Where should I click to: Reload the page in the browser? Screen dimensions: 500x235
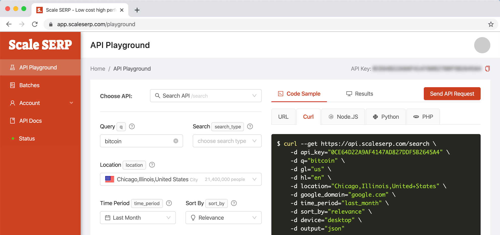click(x=35, y=24)
